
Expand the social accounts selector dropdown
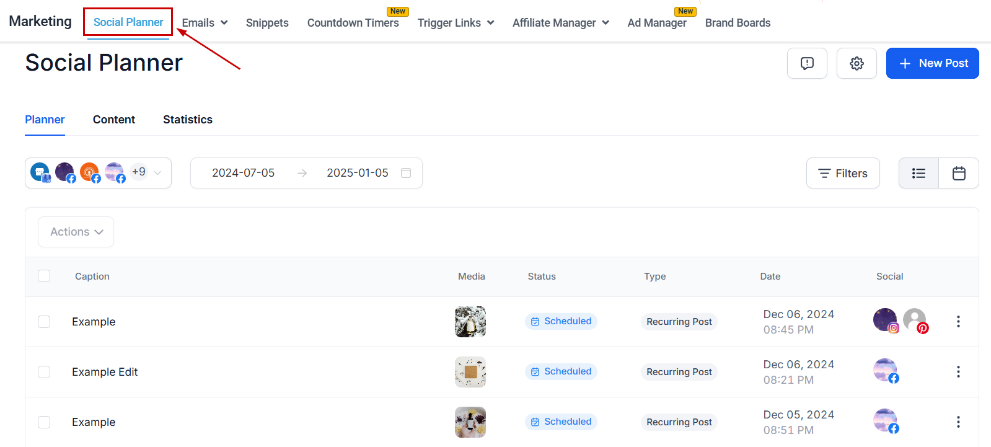(157, 173)
